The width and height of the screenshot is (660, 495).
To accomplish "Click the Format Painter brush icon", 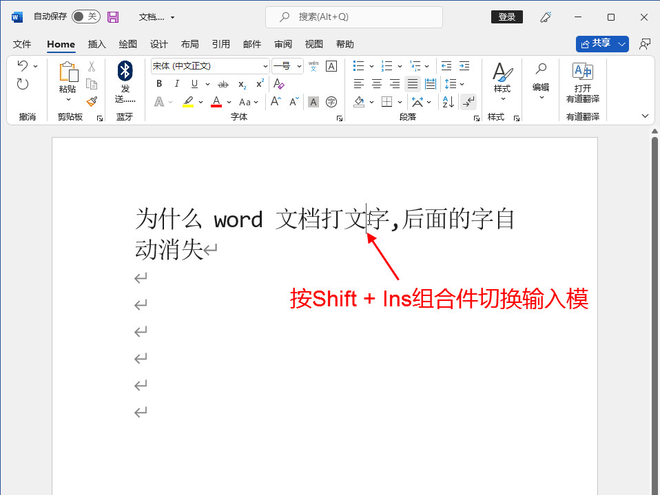I will coord(92,101).
